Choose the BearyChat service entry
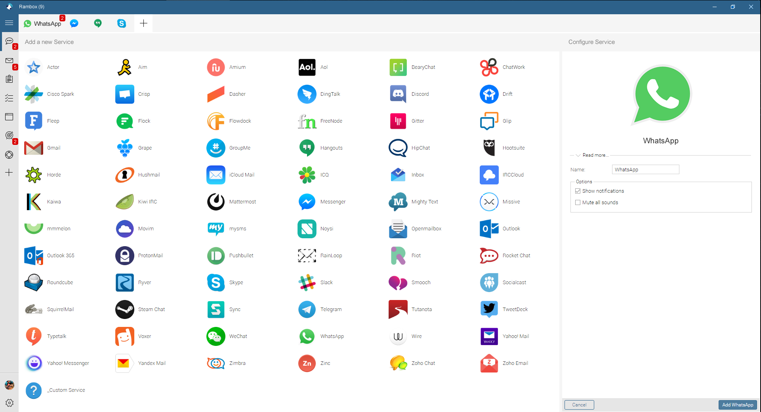This screenshot has height=412, width=761. [x=412, y=67]
